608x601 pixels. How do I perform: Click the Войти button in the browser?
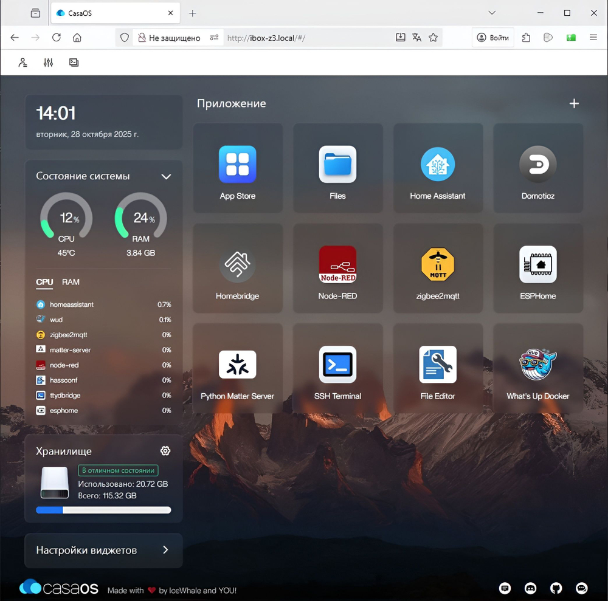coord(491,37)
